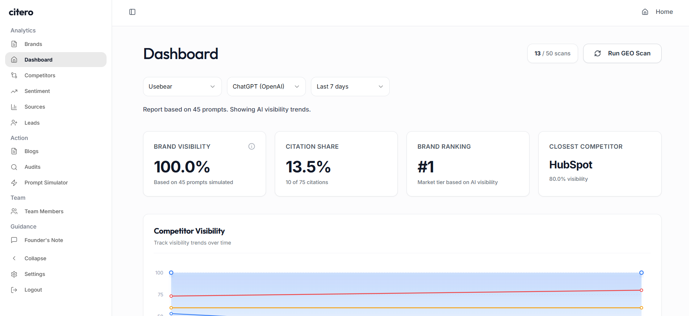The image size is (689, 316).
Task: Click the Brand Ranking #1 value
Action: (x=426, y=167)
